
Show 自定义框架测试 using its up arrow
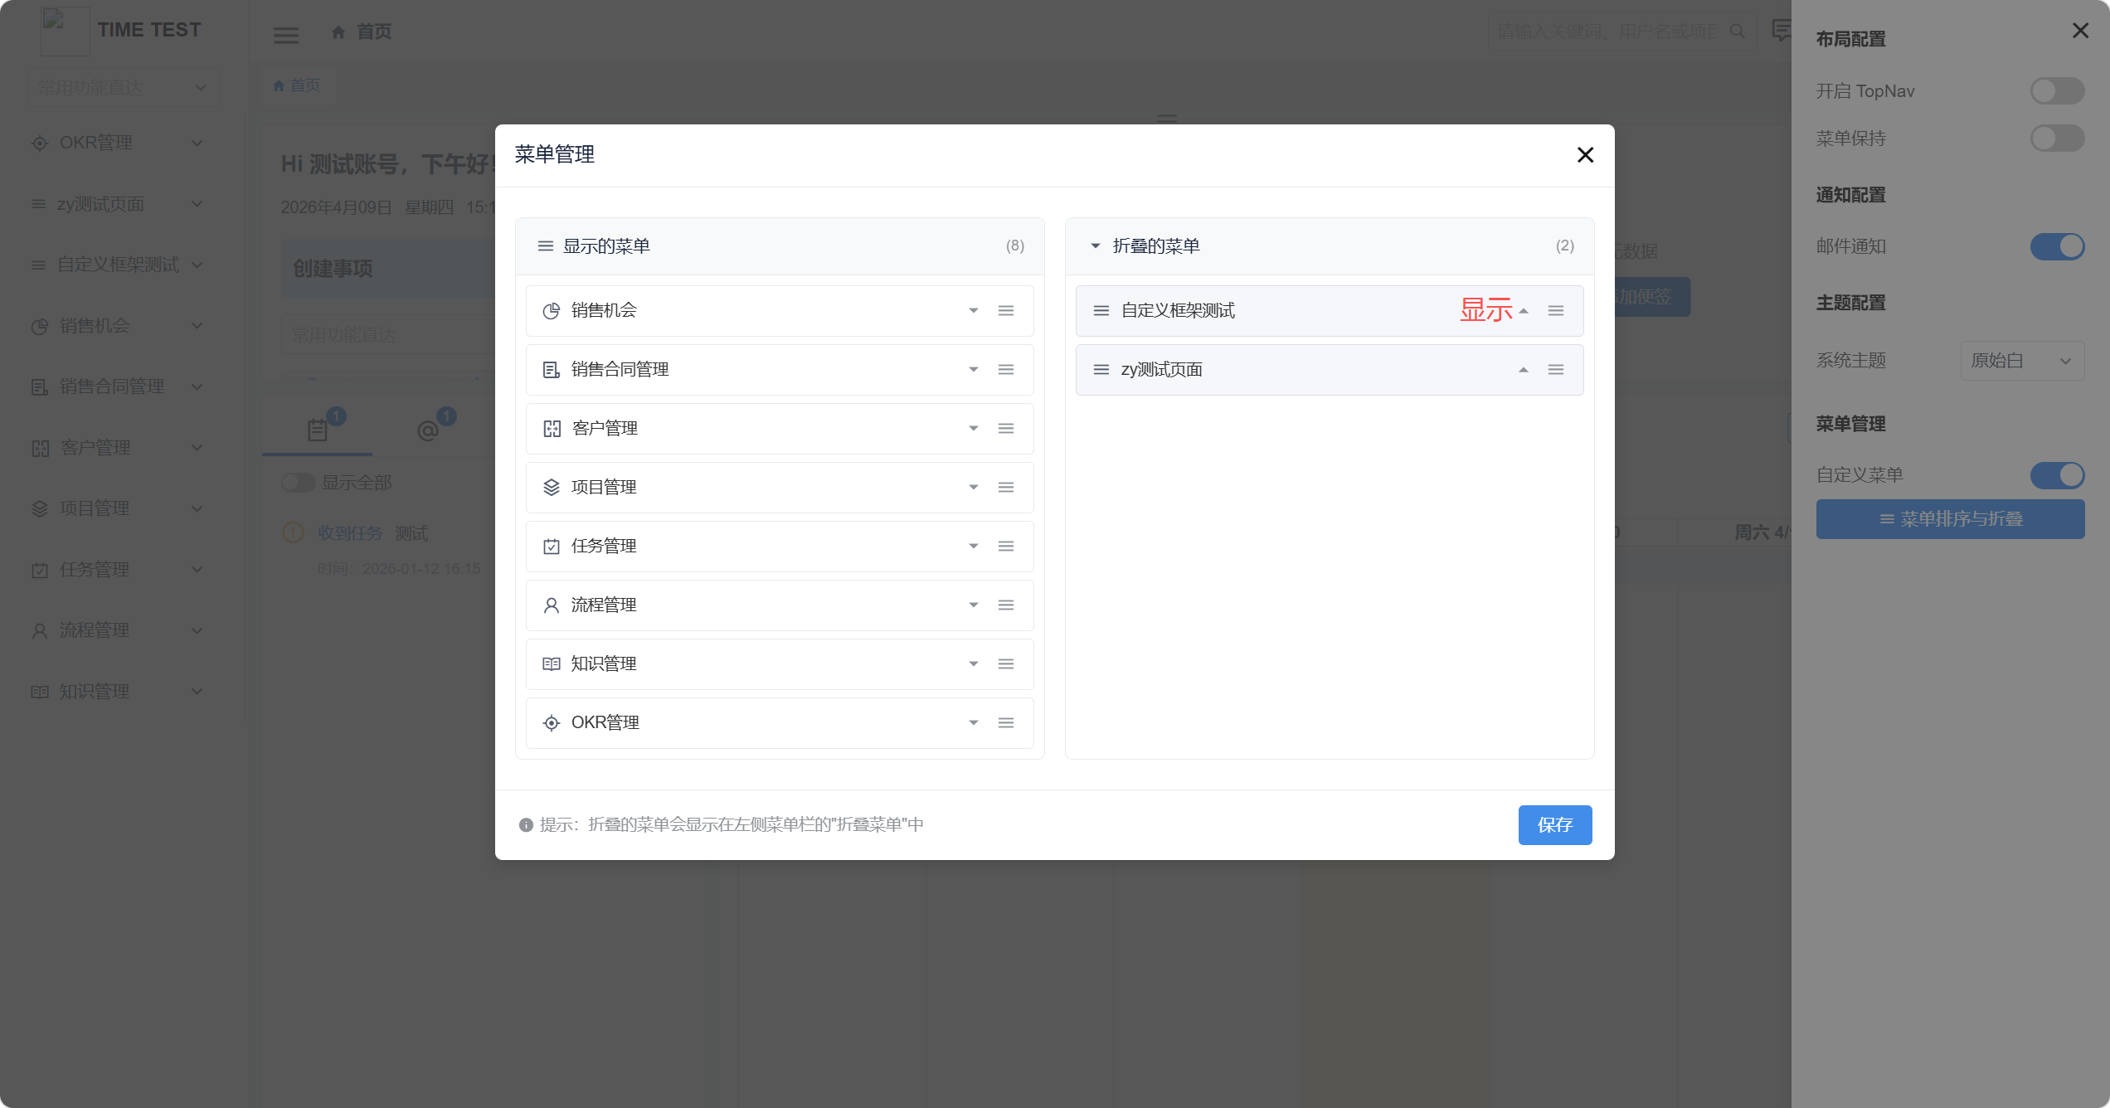click(1524, 311)
